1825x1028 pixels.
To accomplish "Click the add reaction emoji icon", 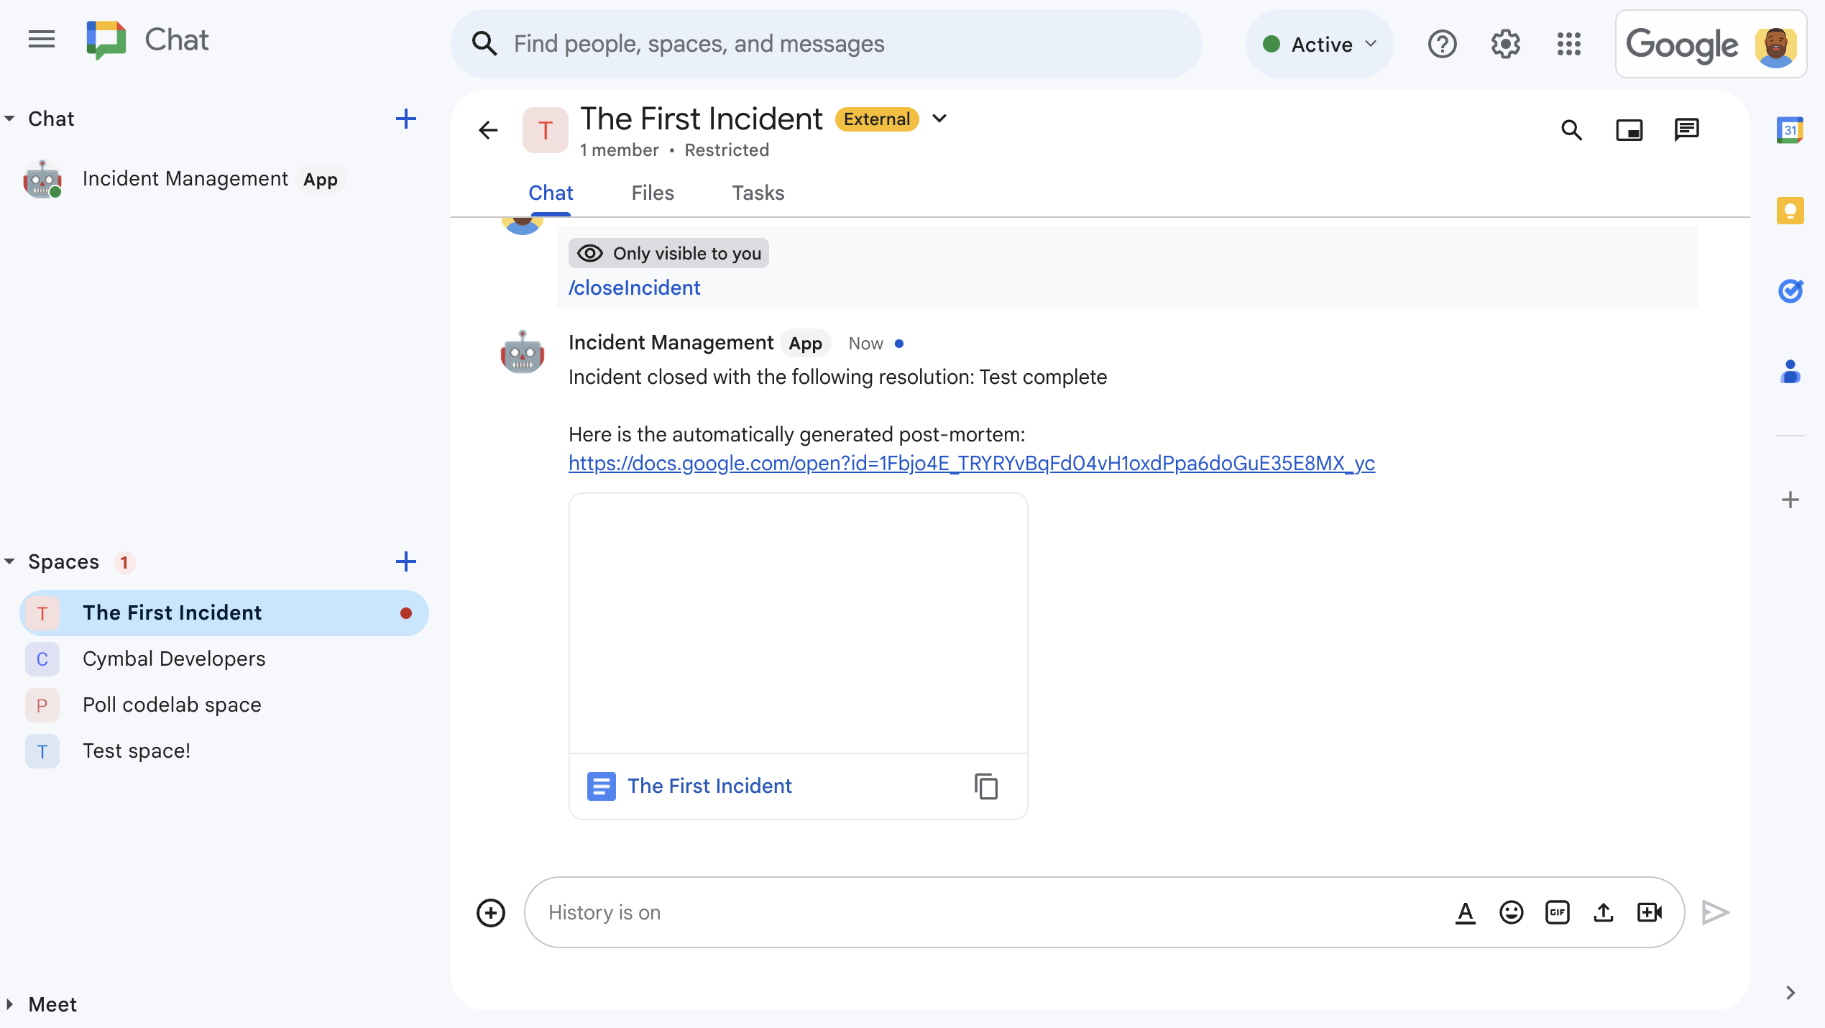I will [x=1512, y=912].
